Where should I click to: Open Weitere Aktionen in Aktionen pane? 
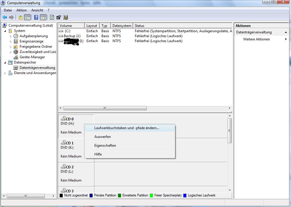256,39
